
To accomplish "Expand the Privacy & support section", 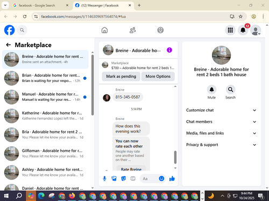I will pyautogui.click(x=221, y=145).
